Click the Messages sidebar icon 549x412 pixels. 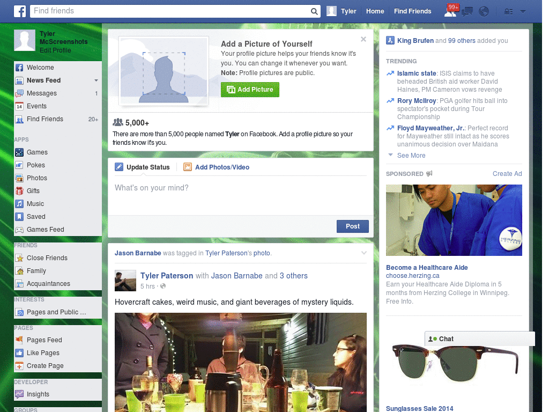19,93
